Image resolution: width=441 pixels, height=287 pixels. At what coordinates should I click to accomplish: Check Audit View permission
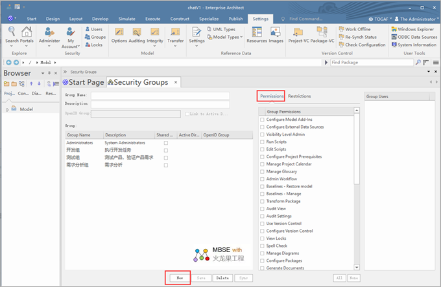[x=262, y=209]
